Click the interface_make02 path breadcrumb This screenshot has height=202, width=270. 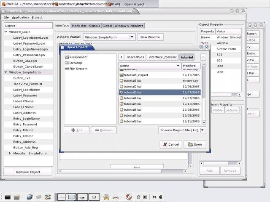[x=162, y=57]
